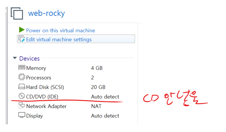
Task: Click the Network Adapter icon
Action: (x=22, y=106)
